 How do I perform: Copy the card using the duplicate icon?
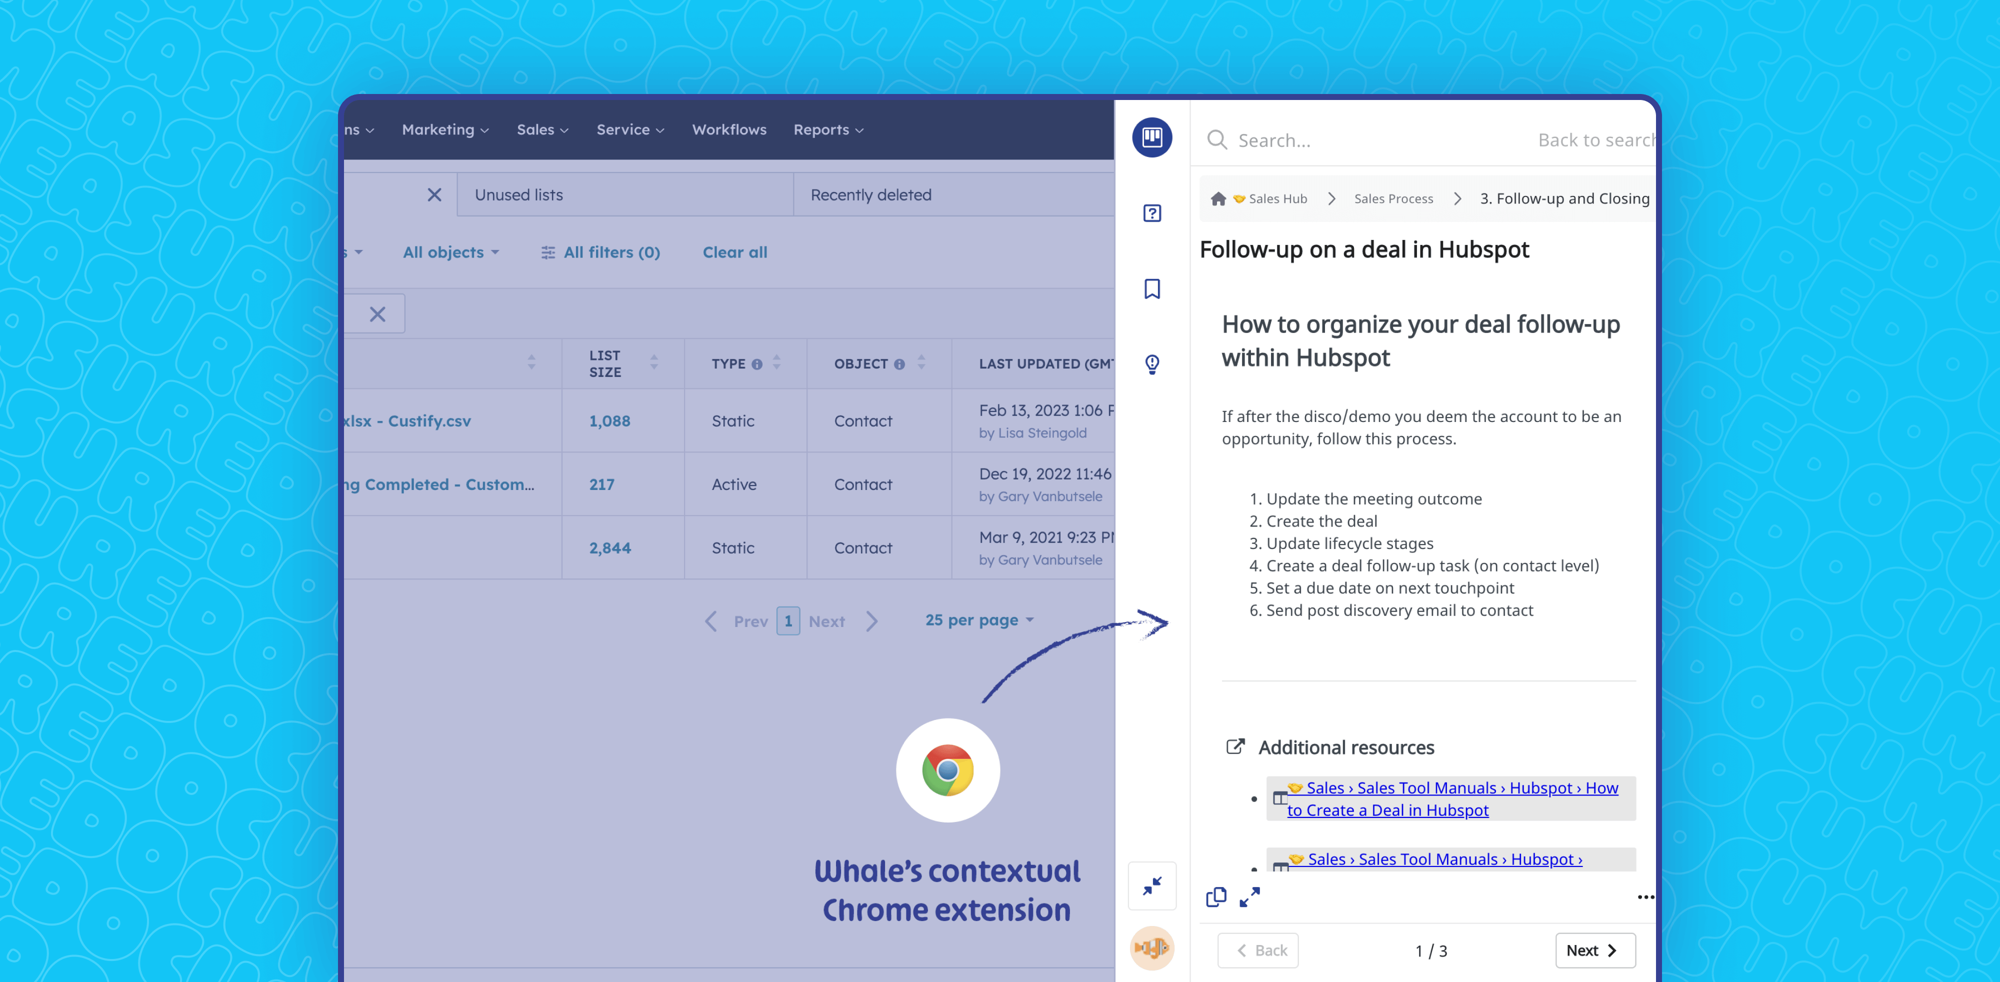point(1216,897)
